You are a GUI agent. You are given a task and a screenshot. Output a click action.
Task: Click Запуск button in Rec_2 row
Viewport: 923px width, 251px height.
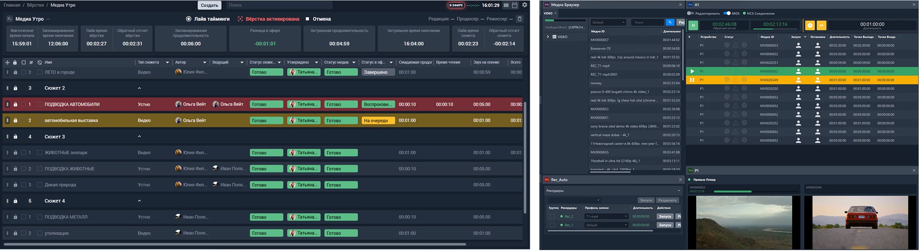coord(665,217)
